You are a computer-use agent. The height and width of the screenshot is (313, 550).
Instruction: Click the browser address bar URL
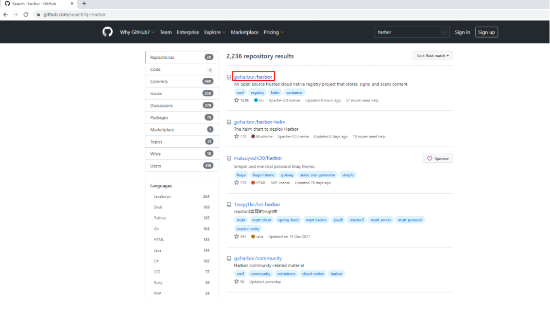point(74,15)
